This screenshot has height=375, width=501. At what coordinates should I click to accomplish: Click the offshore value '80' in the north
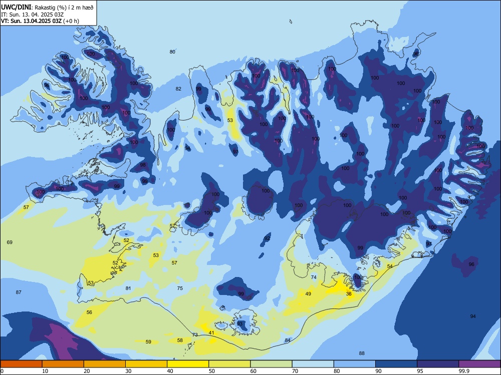[x=172, y=51]
